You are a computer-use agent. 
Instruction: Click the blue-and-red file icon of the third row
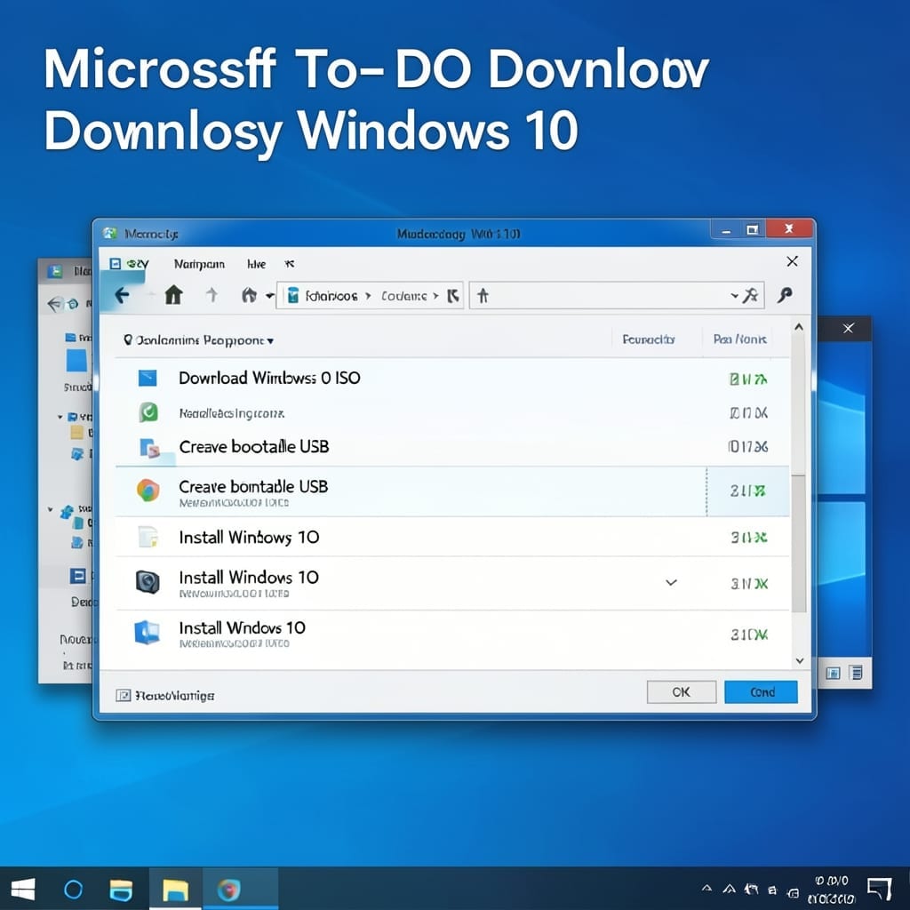pos(149,448)
